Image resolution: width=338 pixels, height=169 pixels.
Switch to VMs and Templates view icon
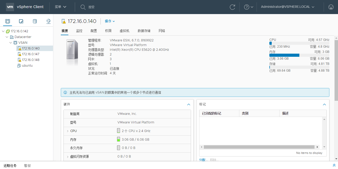[x=21, y=21]
